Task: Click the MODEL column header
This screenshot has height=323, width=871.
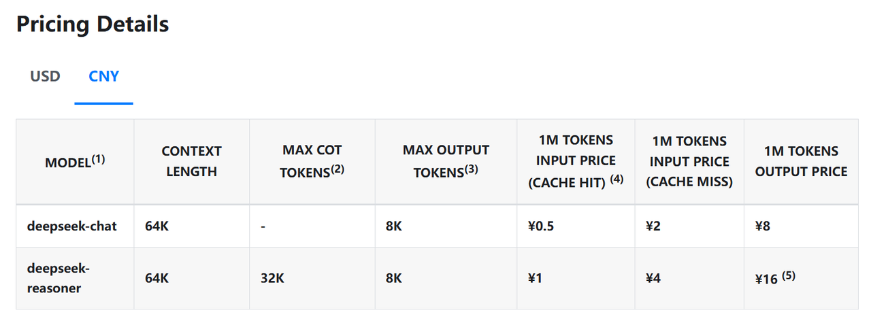Action: (x=75, y=162)
